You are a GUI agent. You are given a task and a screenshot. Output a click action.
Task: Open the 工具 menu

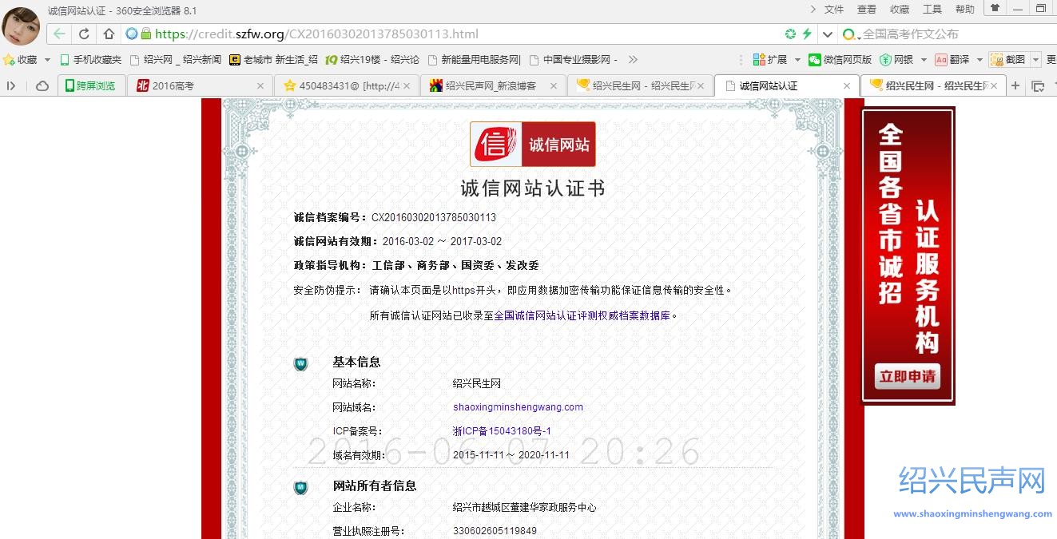(932, 10)
